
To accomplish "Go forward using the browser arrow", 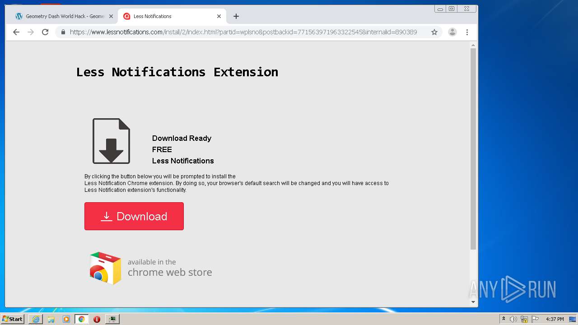I will click(31, 32).
